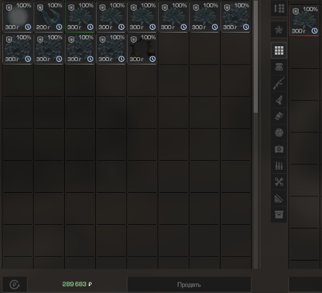Image resolution: width=322 pixels, height=293 pixels.
Task: Select the all-items grid filter
Action: 279,50
